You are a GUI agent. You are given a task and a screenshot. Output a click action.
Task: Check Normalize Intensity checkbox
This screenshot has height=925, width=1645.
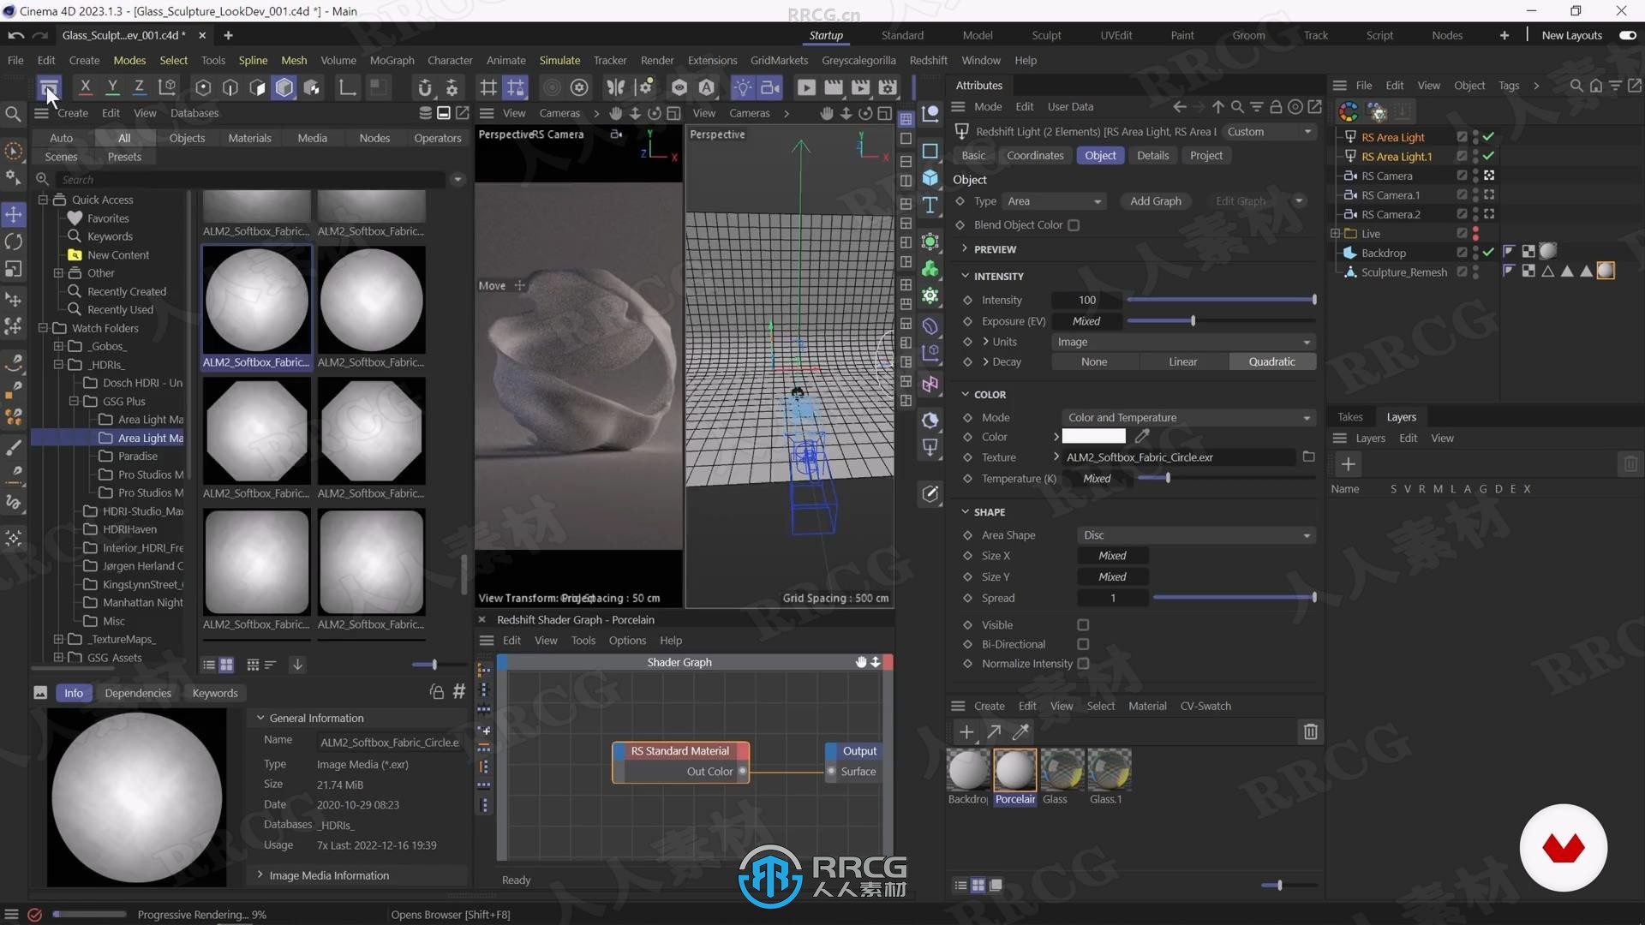[x=1083, y=664]
